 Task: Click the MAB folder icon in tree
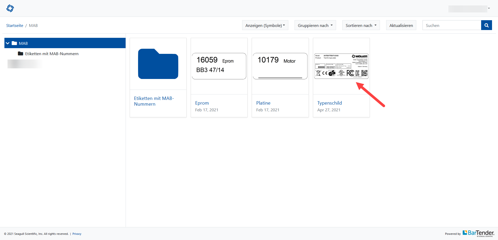tap(14, 43)
